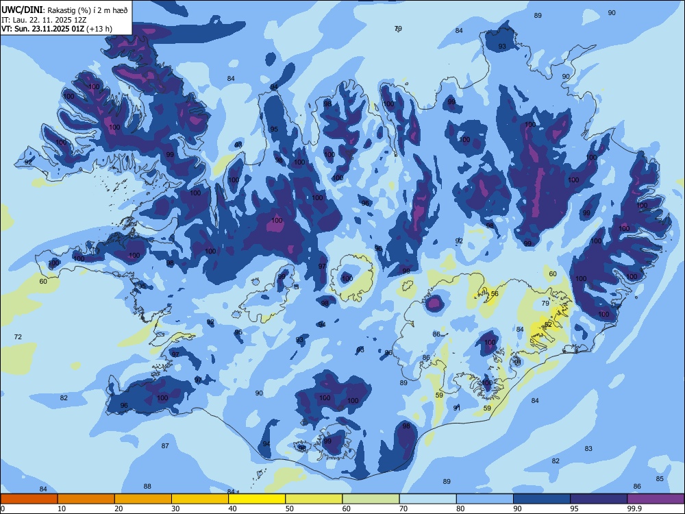Click the '52' humidity value in the yellow area
This screenshot has height=514, width=685.
(548, 325)
